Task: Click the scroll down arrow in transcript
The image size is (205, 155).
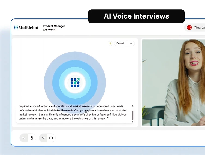Action: click(132, 122)
